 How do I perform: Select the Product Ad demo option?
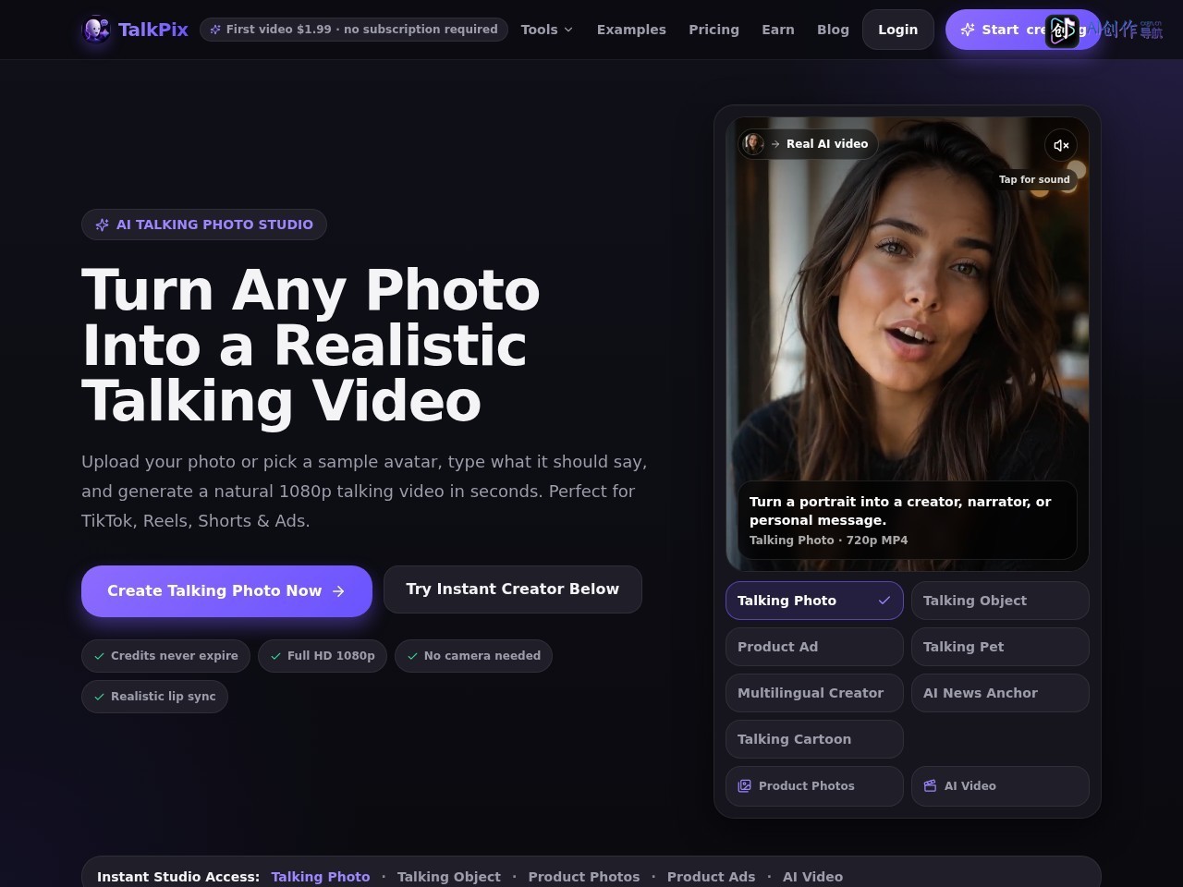pos(814,647)
